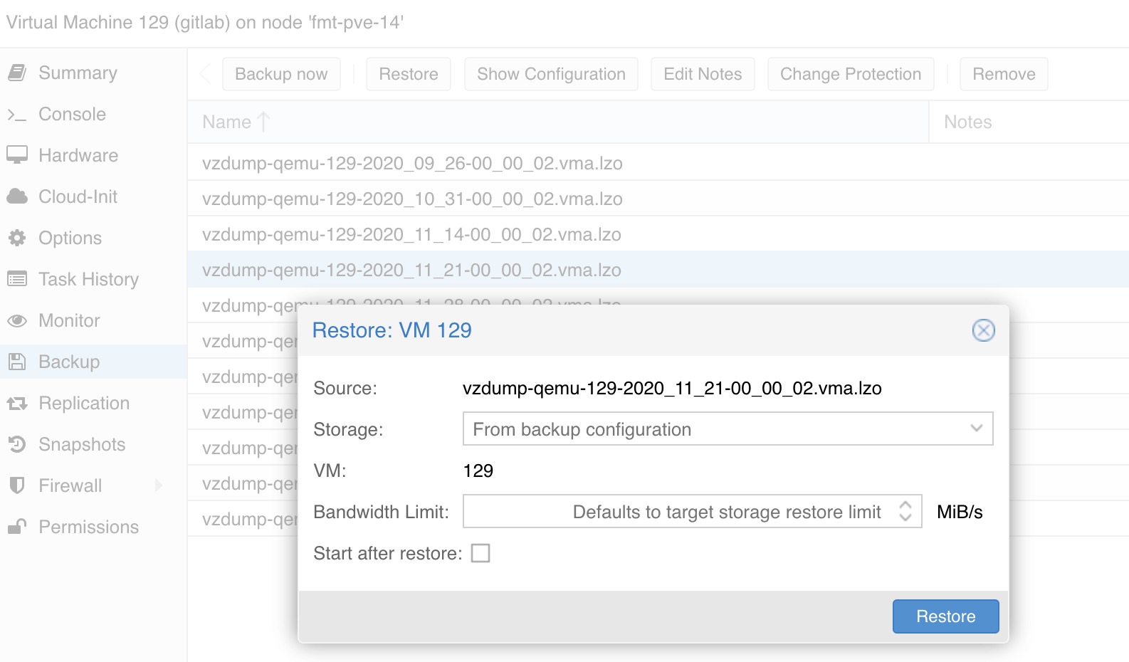Close the Restore VM 129 dialog
Screen dimensions: 1129x662
(x=983, y=330)
